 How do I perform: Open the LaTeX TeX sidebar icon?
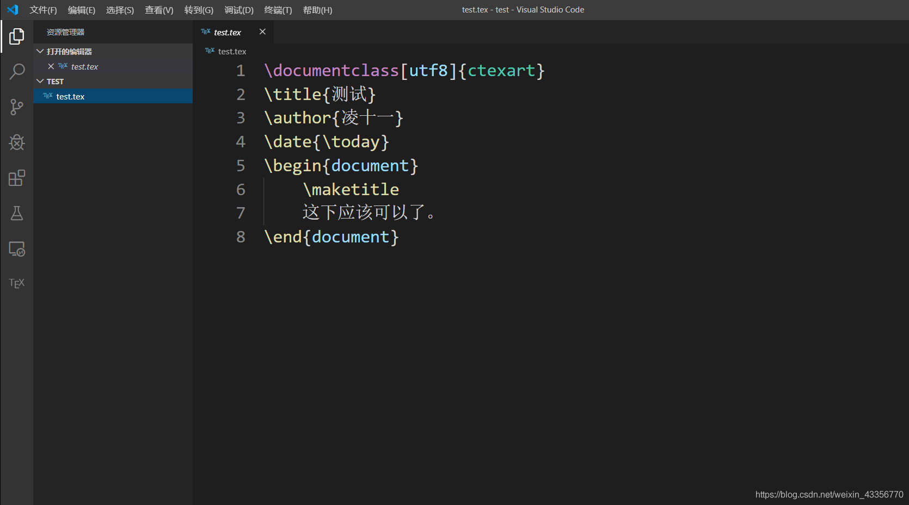coord(17,283)
